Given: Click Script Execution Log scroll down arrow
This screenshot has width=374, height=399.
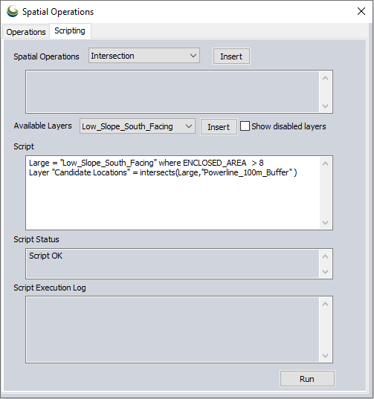Looking at the screenshot, I should pyautogui.click(x=325, y=355).
